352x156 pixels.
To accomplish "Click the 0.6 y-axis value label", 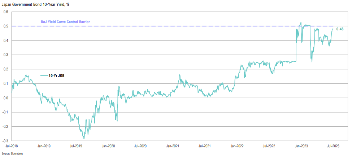I will [x=6, y=12].
